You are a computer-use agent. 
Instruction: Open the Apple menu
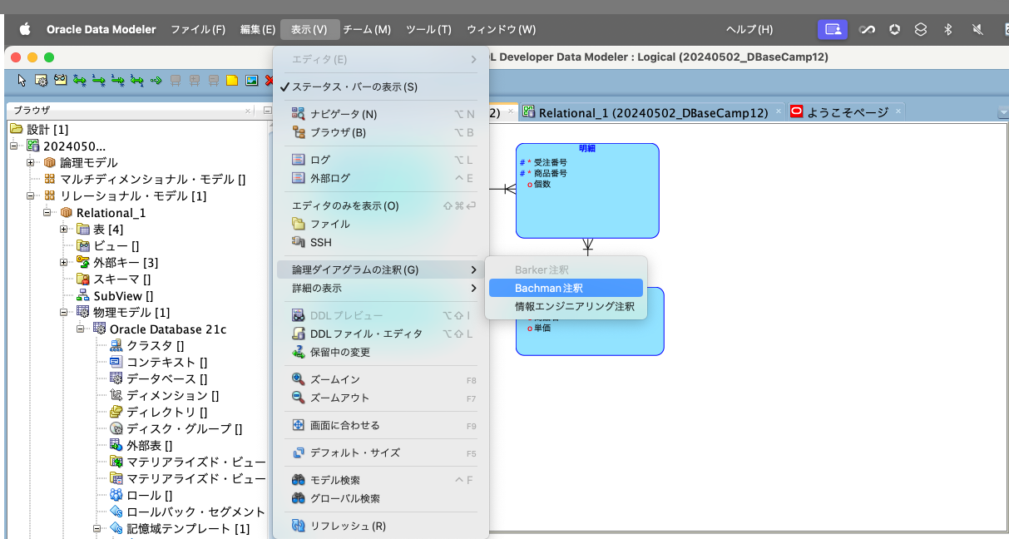(24, 29)
